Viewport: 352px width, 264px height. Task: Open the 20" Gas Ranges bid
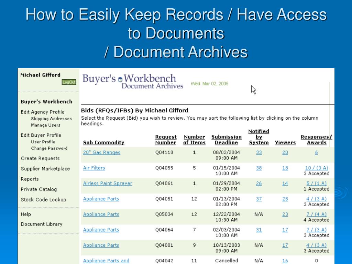101,152
